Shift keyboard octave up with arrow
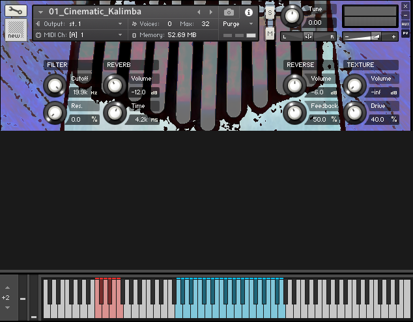413x322 pixels. (7, 288)
